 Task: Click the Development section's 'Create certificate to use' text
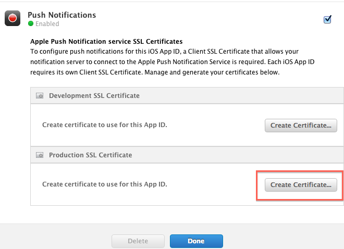(105, 124)
